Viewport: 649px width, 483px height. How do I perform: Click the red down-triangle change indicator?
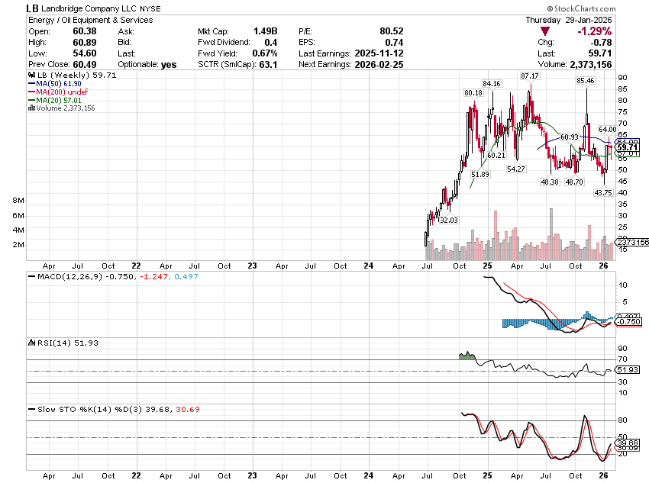click(x=544, y=31)
